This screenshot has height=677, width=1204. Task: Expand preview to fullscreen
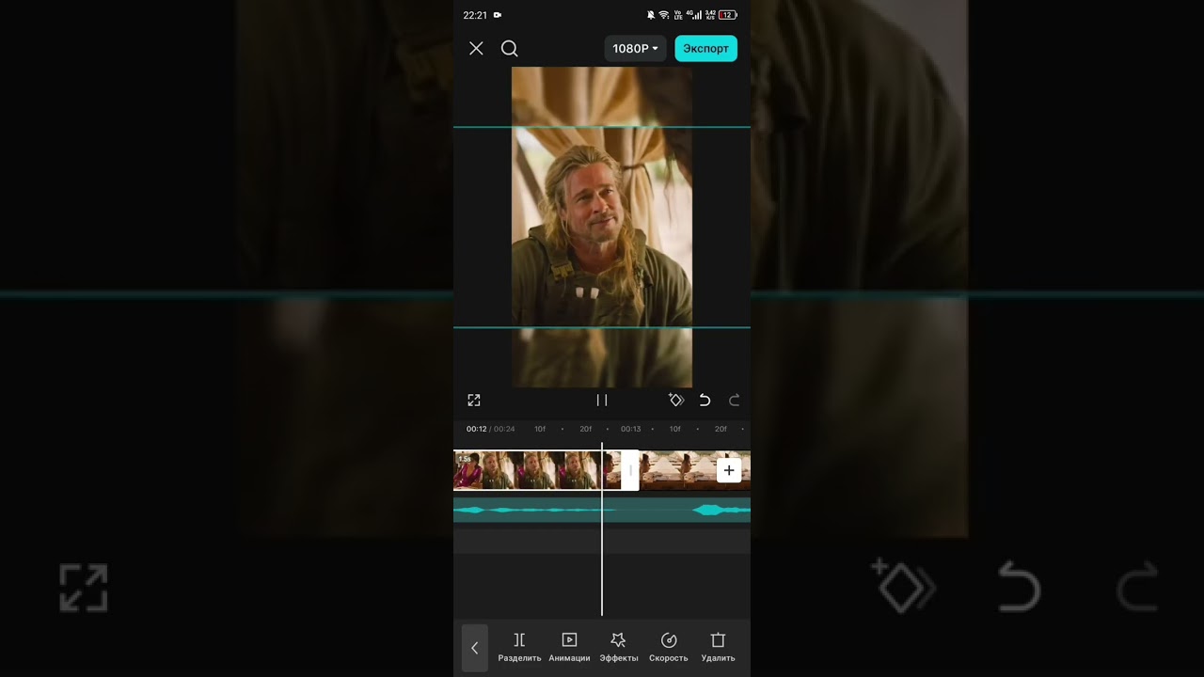(474, 401)
